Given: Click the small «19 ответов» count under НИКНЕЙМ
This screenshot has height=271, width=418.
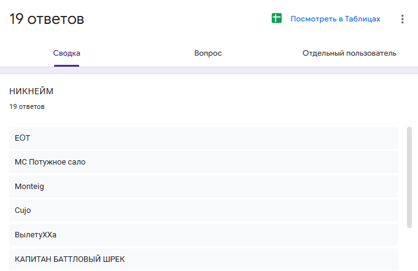Looking at the screenshot, I should [x=26, y=106].
